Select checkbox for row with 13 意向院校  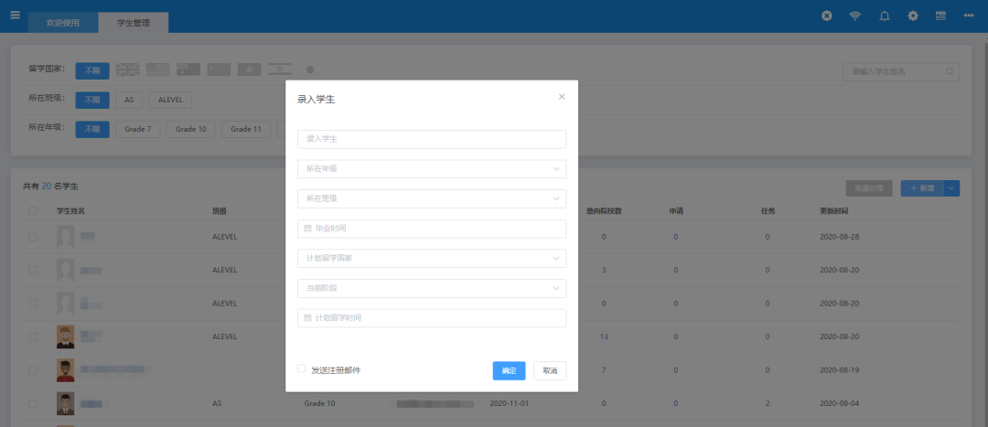(x=33, y=337)
